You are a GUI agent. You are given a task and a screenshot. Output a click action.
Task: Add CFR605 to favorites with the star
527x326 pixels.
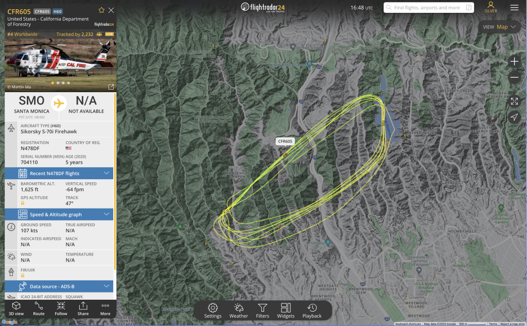tap(101, 10)
